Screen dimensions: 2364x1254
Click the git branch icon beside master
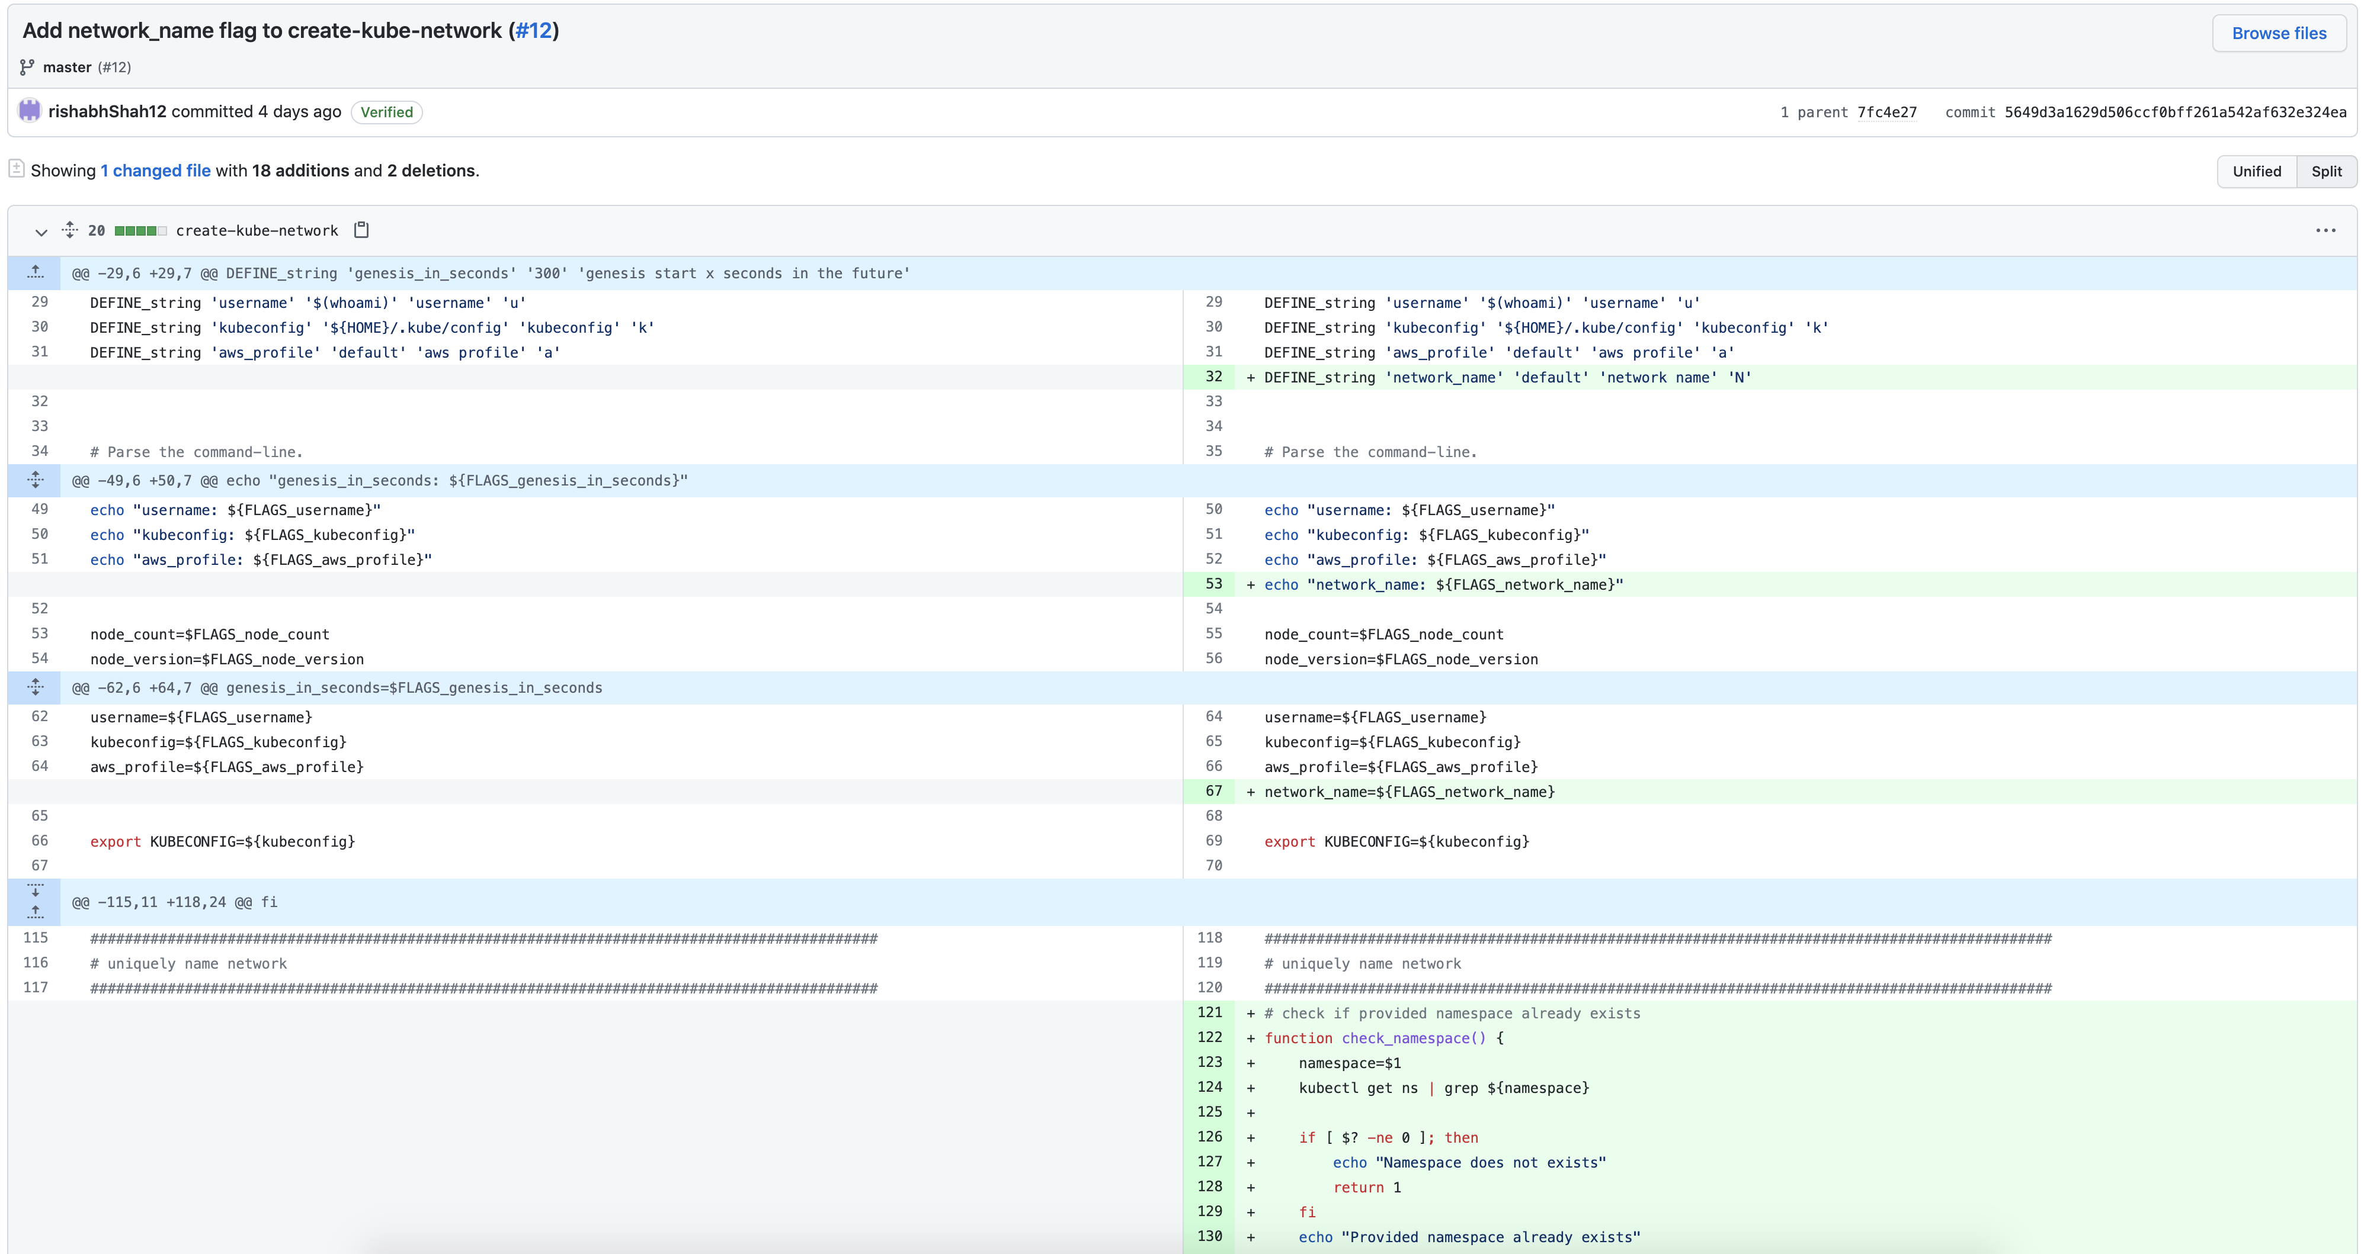pos(27,67)
